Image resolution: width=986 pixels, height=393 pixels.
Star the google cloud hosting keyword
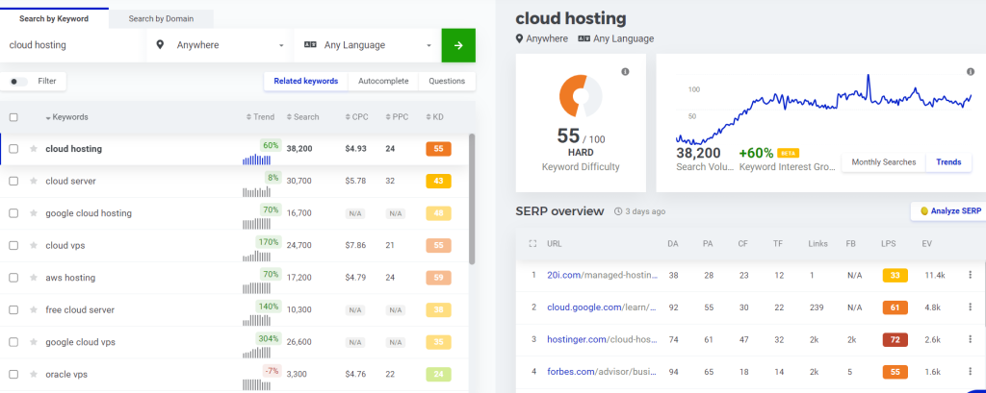pyautogui.click(x=34, y=212)
